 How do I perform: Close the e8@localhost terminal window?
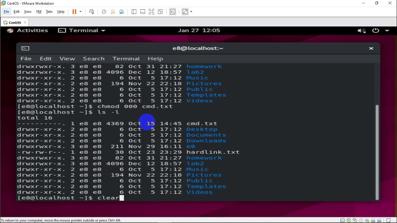tap(371, 48)
